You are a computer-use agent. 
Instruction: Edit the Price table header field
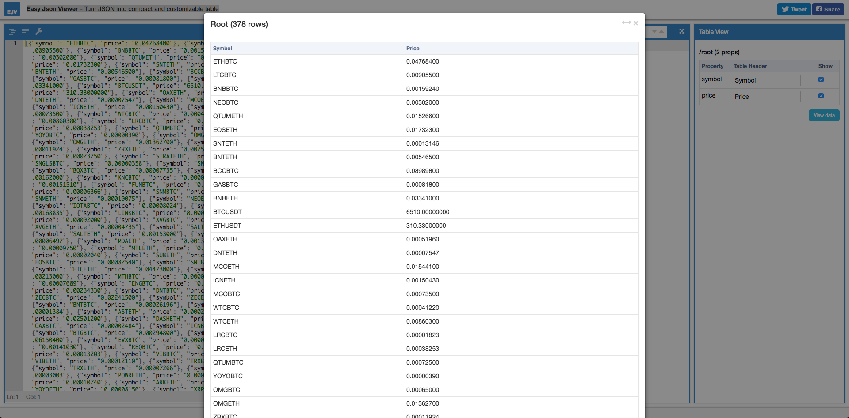[x=767, y=97]
